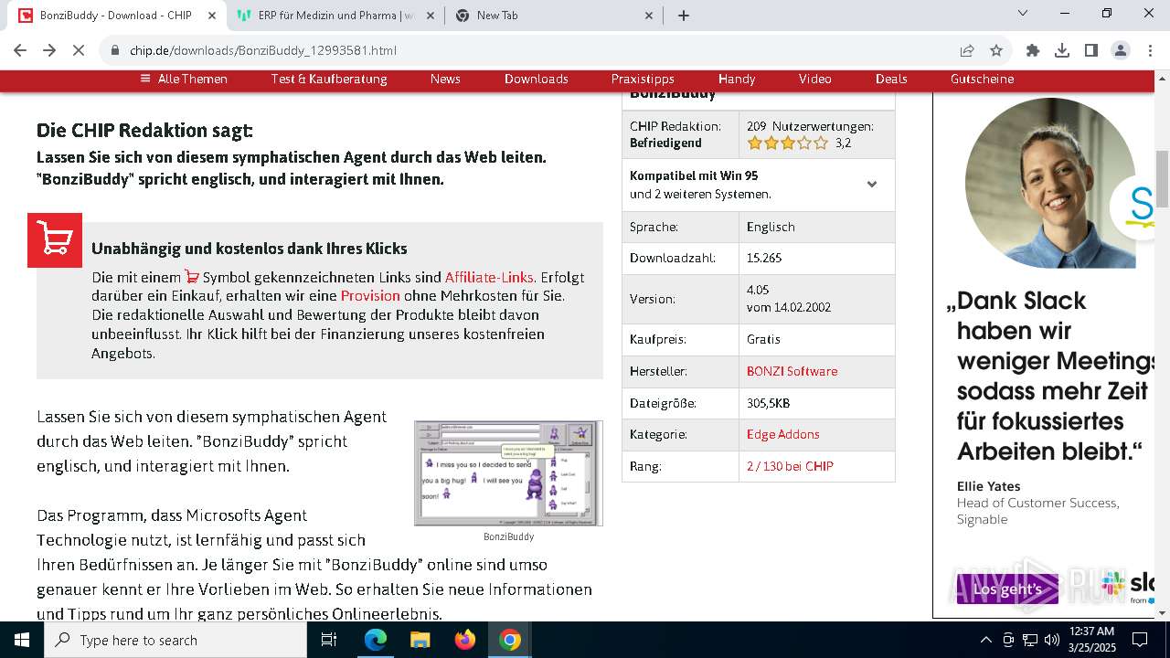Image resolution: width=1170 pixels, height=658 pixels.
Task: Bookmark this page with the star icon
Action: 996,50
